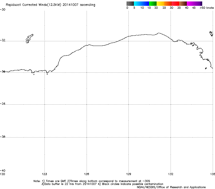The height and width of the screenshot is (189, 215).
Task: Click the NOAA/NESDIS credit line
Action: pos(171,187)
